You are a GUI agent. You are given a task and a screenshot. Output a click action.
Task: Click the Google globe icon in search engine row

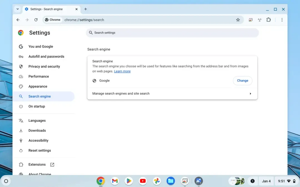pos(94,81)
